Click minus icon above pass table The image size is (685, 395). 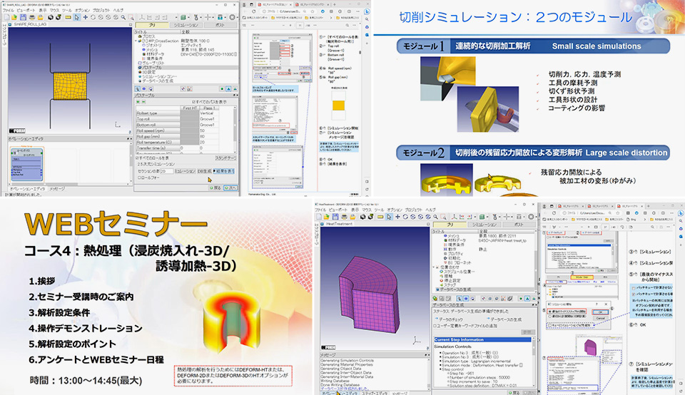143,102
